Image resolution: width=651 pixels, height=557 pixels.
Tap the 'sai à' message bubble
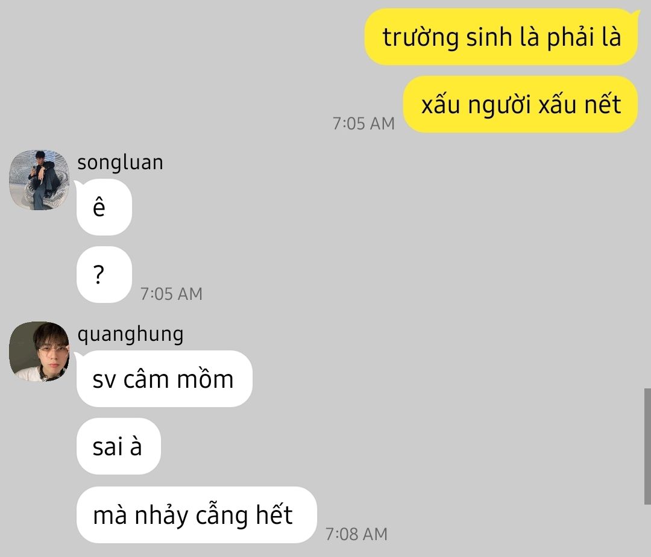point(119,446)
